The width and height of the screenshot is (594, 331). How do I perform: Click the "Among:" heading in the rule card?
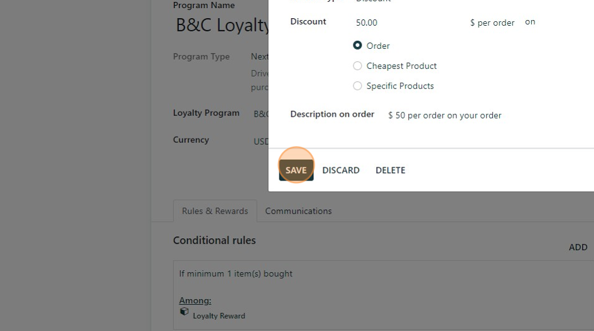(x=195, y=300)
